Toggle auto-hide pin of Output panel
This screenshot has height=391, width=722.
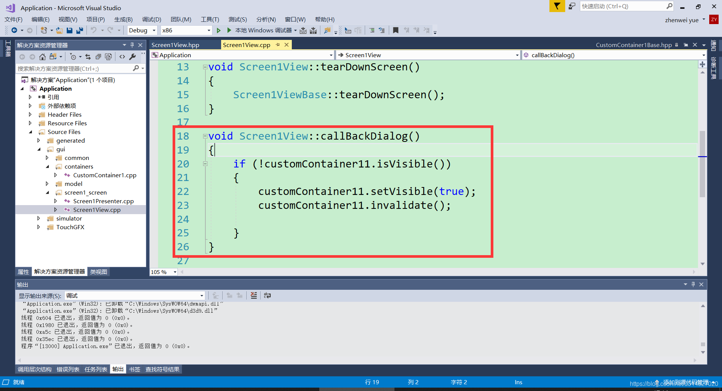click(693, 285)
